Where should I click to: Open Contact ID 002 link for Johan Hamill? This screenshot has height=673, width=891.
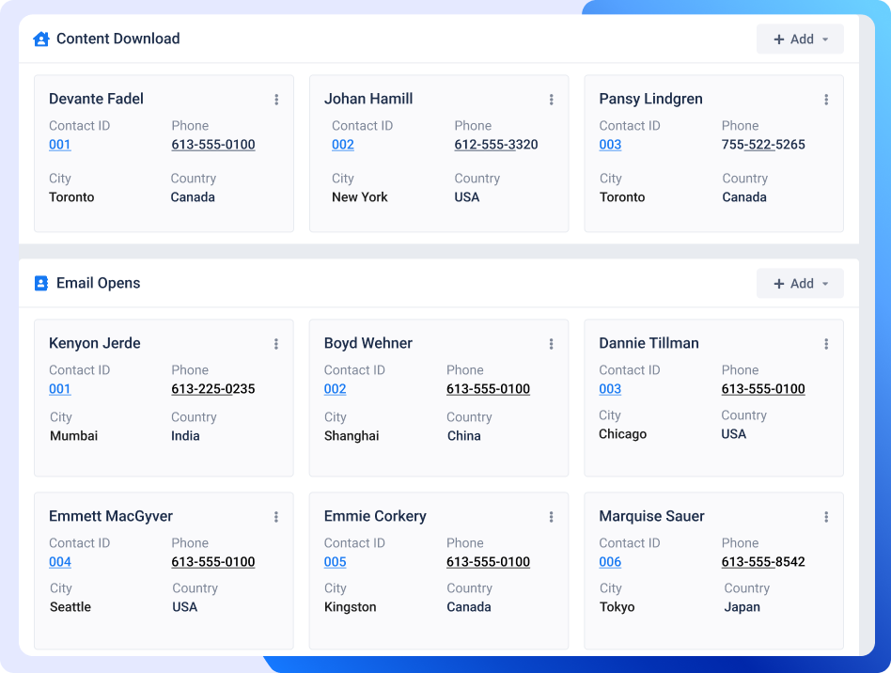pos(343,145)
